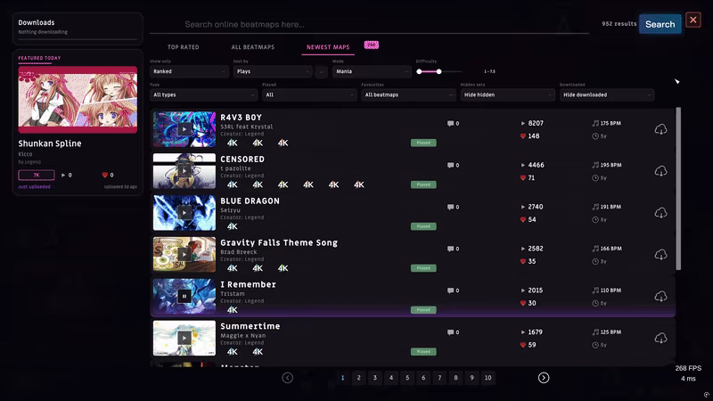The image size is (713, 401).
Task: Toggle sort direction button next to Plays
Action: coord(321,71)
